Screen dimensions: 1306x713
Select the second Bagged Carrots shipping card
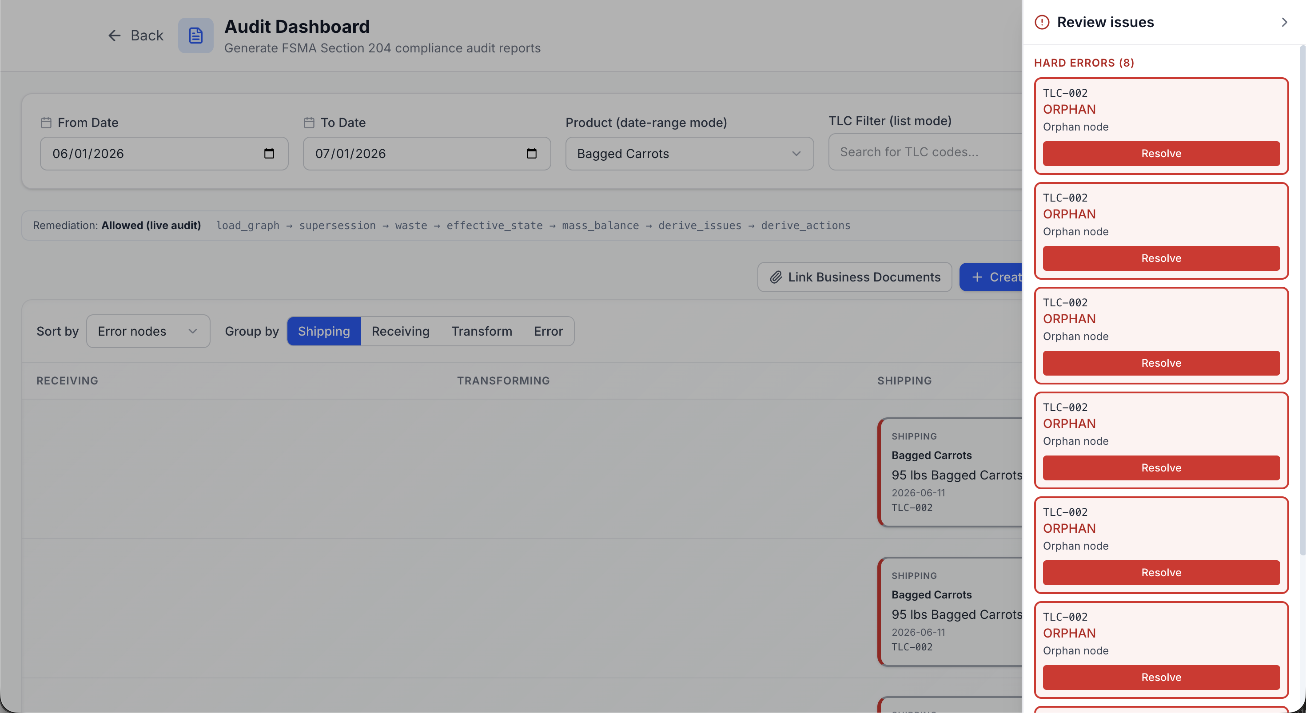coord(950,612)
